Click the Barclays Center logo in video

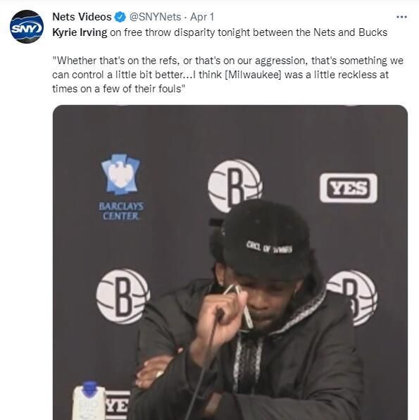point(121,187)
